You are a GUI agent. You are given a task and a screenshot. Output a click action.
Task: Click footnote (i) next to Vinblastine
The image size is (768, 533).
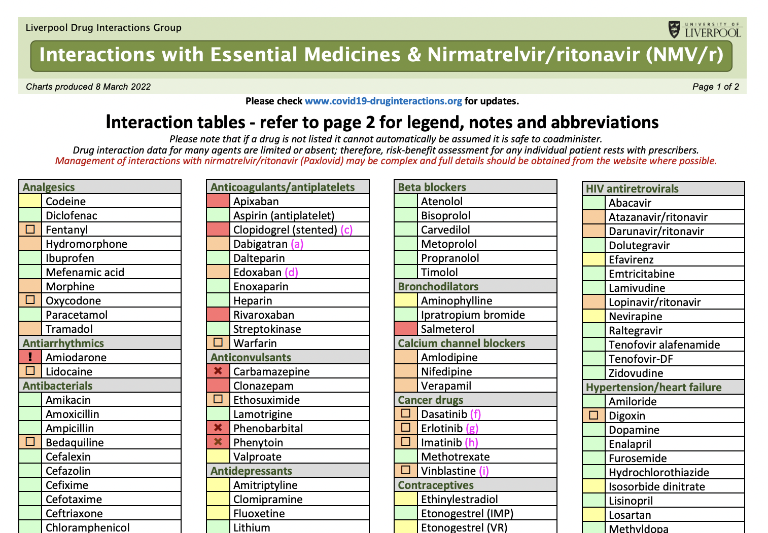pos(484,471)
